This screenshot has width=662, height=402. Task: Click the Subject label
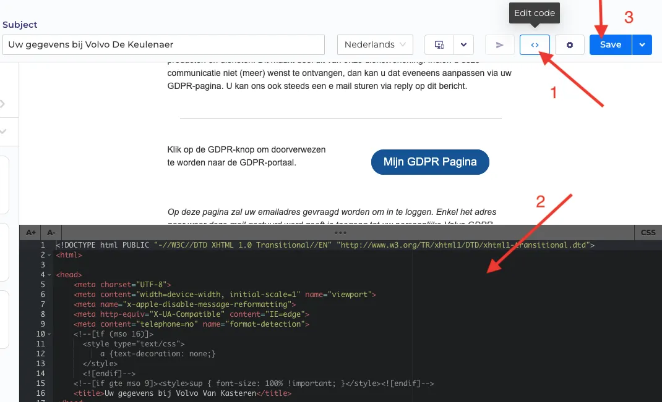(20, 25)
